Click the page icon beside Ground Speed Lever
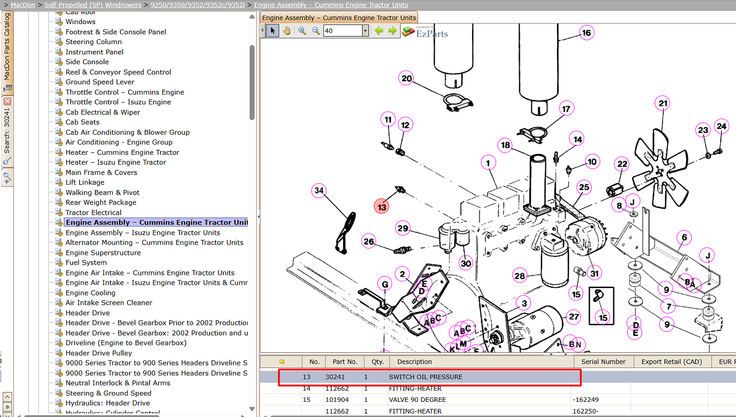736x417 pixels. coord(59,82)
